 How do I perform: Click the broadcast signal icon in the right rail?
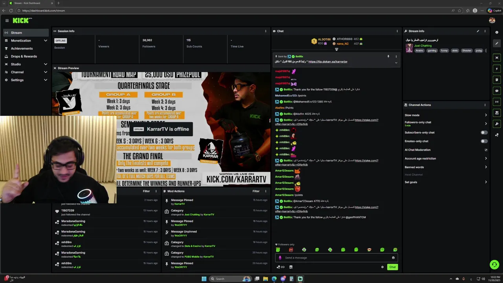[x=497, y=102]
